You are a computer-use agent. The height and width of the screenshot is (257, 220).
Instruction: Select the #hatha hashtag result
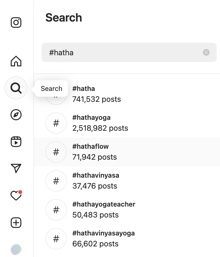pos(127,94)
